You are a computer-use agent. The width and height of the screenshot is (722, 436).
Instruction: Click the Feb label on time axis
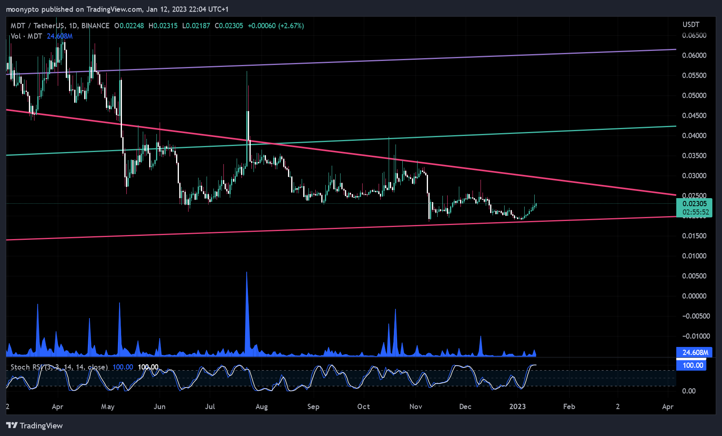[x=569, y=407]
